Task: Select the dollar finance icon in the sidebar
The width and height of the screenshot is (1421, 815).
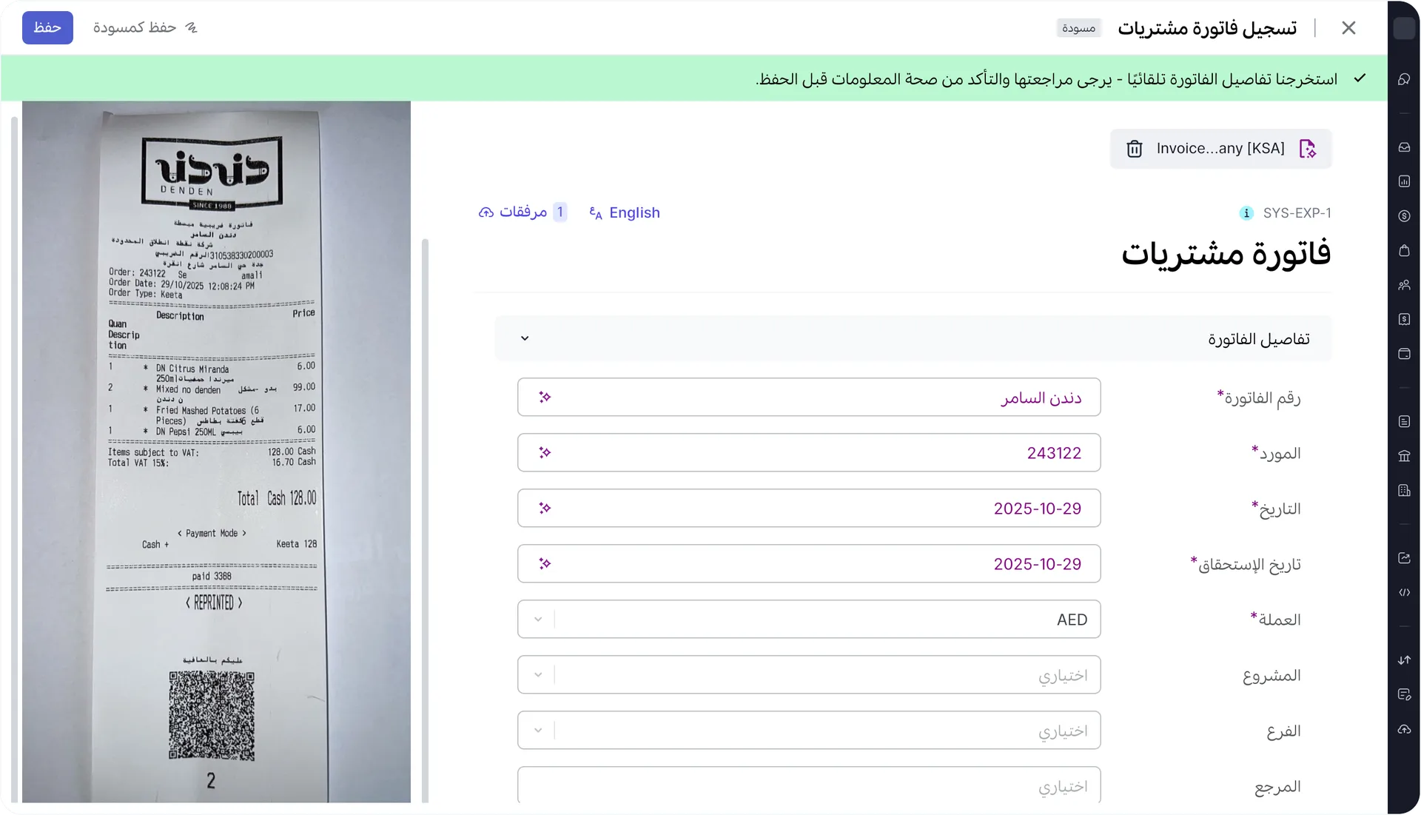Action: [x=1403, y=215]
